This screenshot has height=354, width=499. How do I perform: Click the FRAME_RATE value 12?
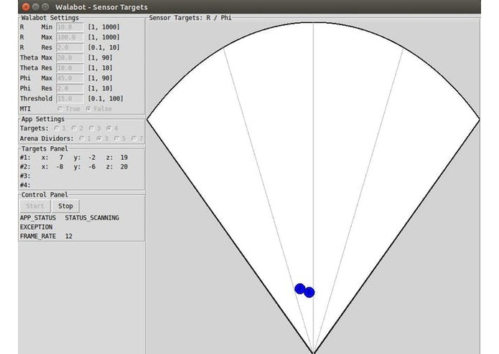pyautogui.click(x=69, y=236)
